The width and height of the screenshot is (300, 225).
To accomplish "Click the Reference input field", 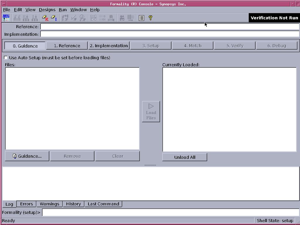I will [x=170, y=27].
